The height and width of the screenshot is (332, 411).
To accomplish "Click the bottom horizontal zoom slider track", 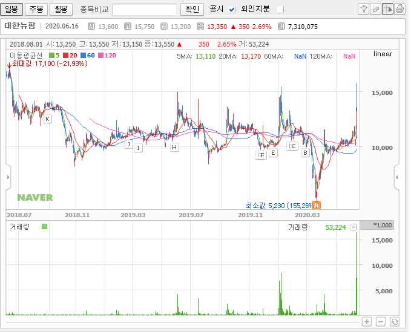I will [182, 322].
